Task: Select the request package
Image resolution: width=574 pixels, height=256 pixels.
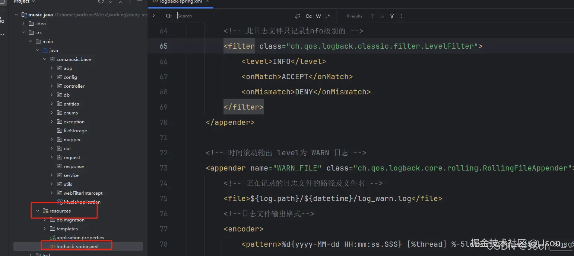Action: coord(72,158)
